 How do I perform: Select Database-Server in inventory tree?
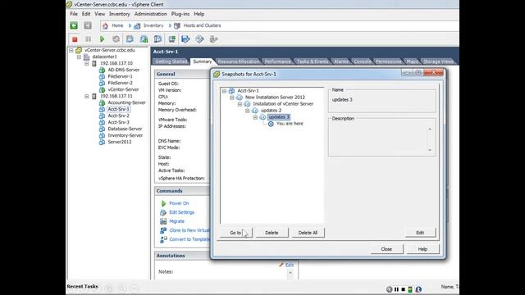point(125,129)
